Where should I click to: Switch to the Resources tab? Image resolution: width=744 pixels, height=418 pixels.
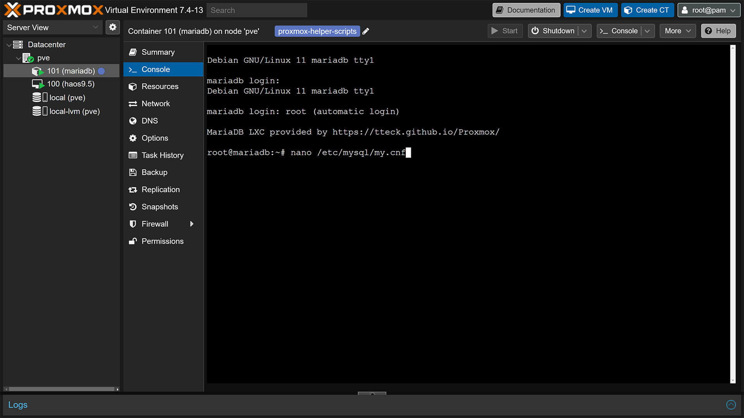pyautogui.click(x=133, y=86)
